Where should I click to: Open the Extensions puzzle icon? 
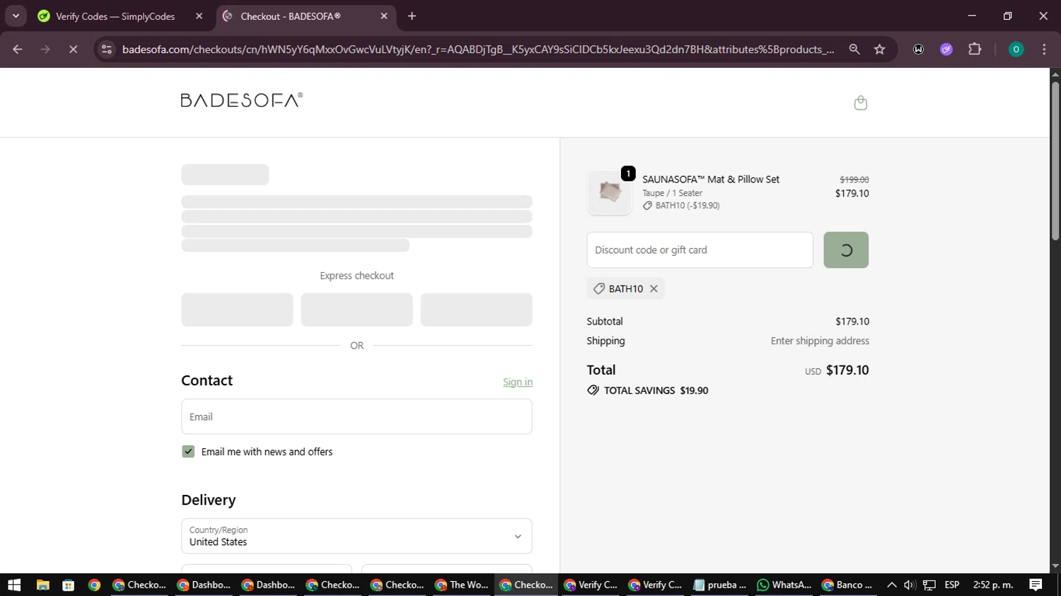coord(975,49)
